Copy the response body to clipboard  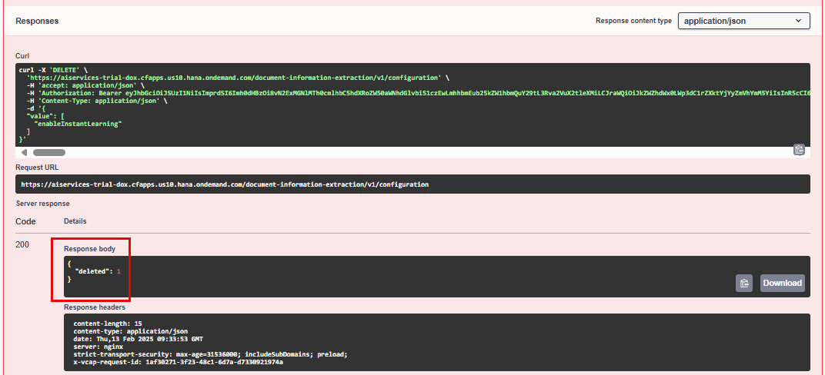pyautogui.click(x=744, y=283)
